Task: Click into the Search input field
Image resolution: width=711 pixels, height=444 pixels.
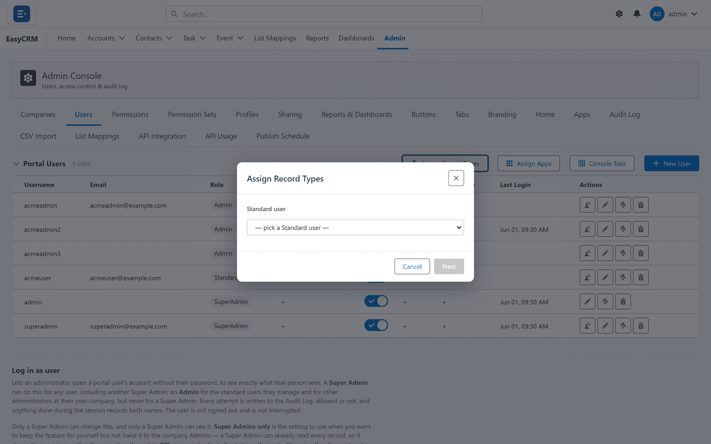Action: click(324, 14)
